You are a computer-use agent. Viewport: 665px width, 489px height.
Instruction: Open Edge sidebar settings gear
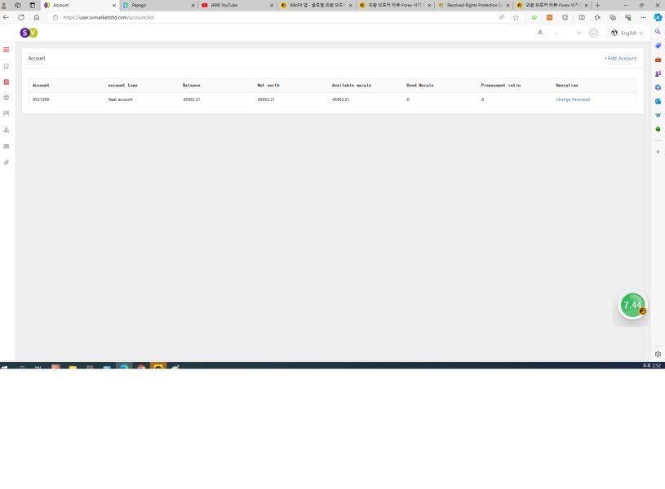pyautogui.click(x=658, y=355)
